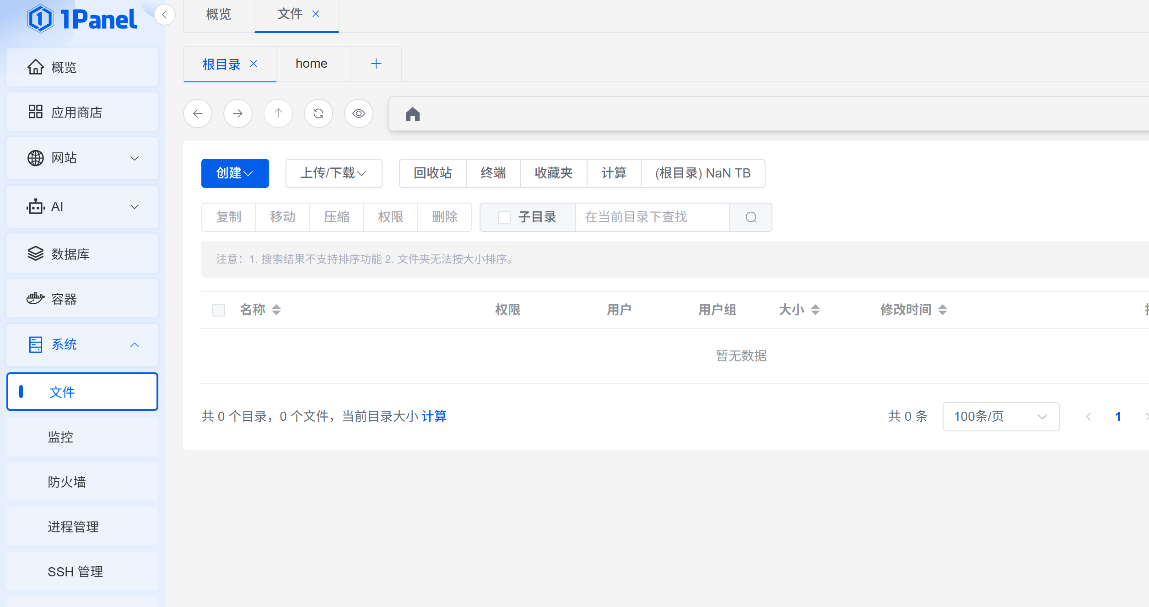Refresh the file list

[x=318, y=113]
